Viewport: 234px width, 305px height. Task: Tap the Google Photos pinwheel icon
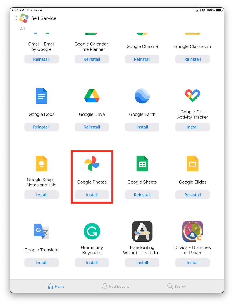point(92,163)
